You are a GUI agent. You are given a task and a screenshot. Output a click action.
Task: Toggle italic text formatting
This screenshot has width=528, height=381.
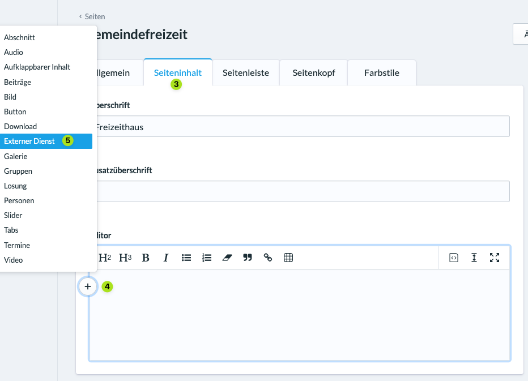(165, 258)
